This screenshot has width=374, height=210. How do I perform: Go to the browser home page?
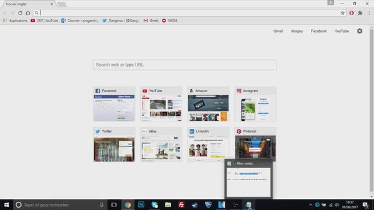pos(28,13)
